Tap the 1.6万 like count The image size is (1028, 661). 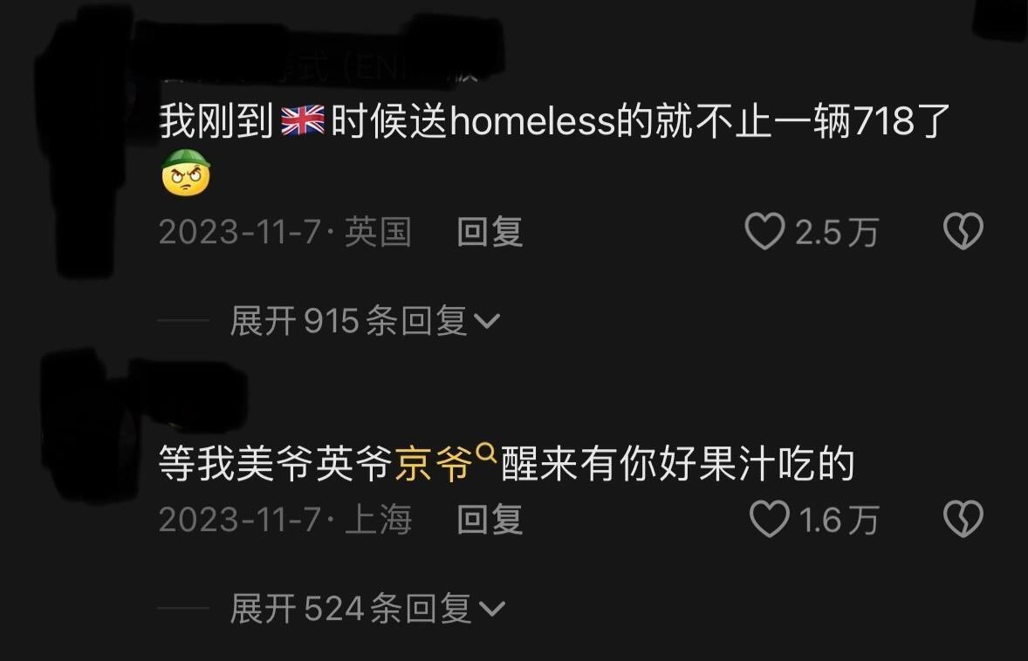(840, 520)
